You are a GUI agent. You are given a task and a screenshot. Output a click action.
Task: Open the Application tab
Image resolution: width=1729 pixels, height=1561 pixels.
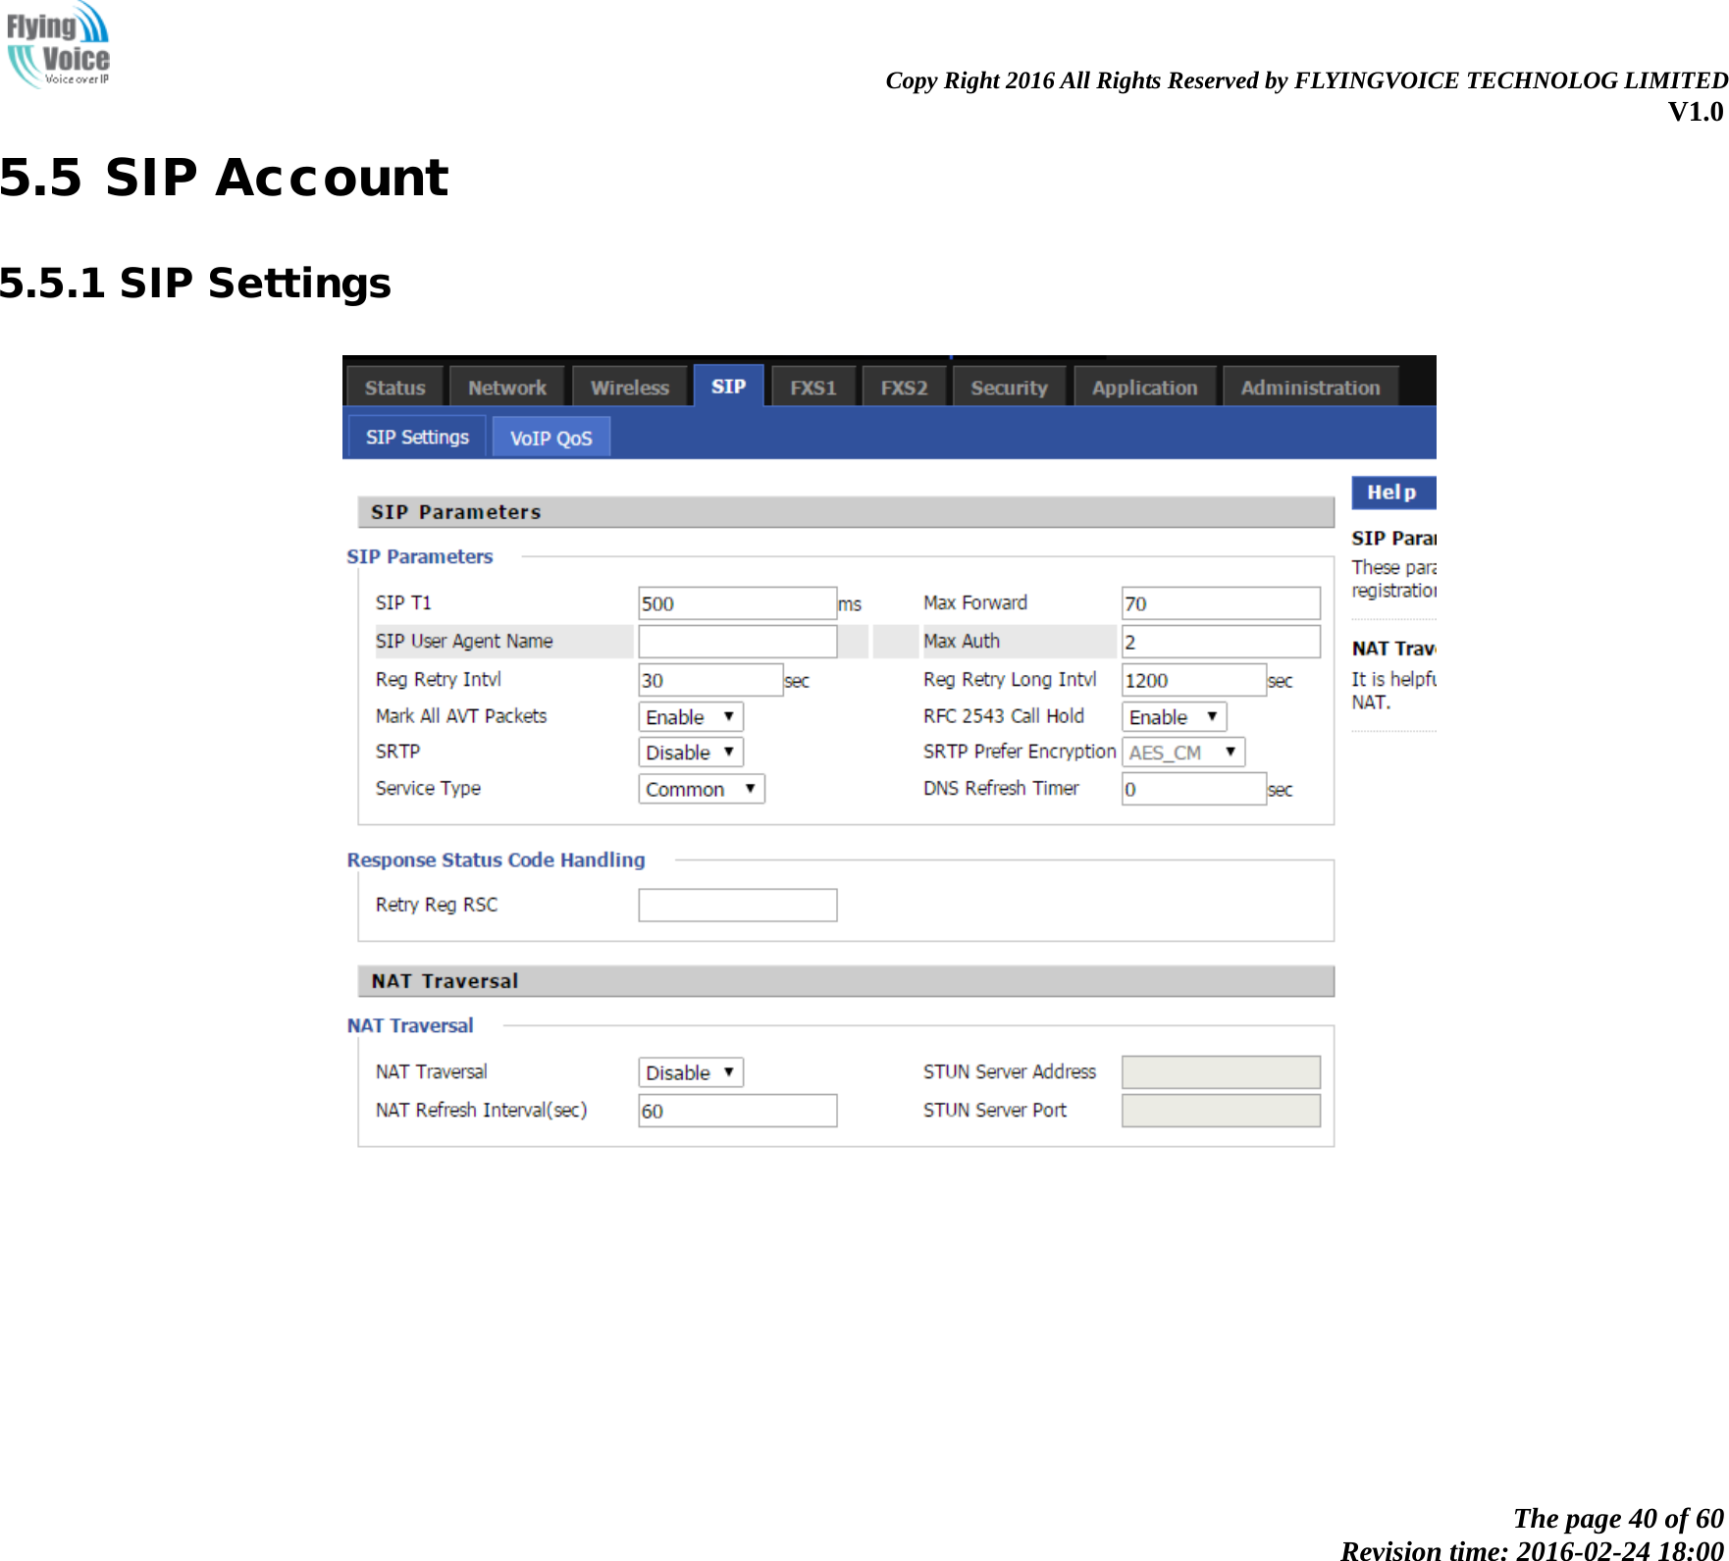point(1144,387)
